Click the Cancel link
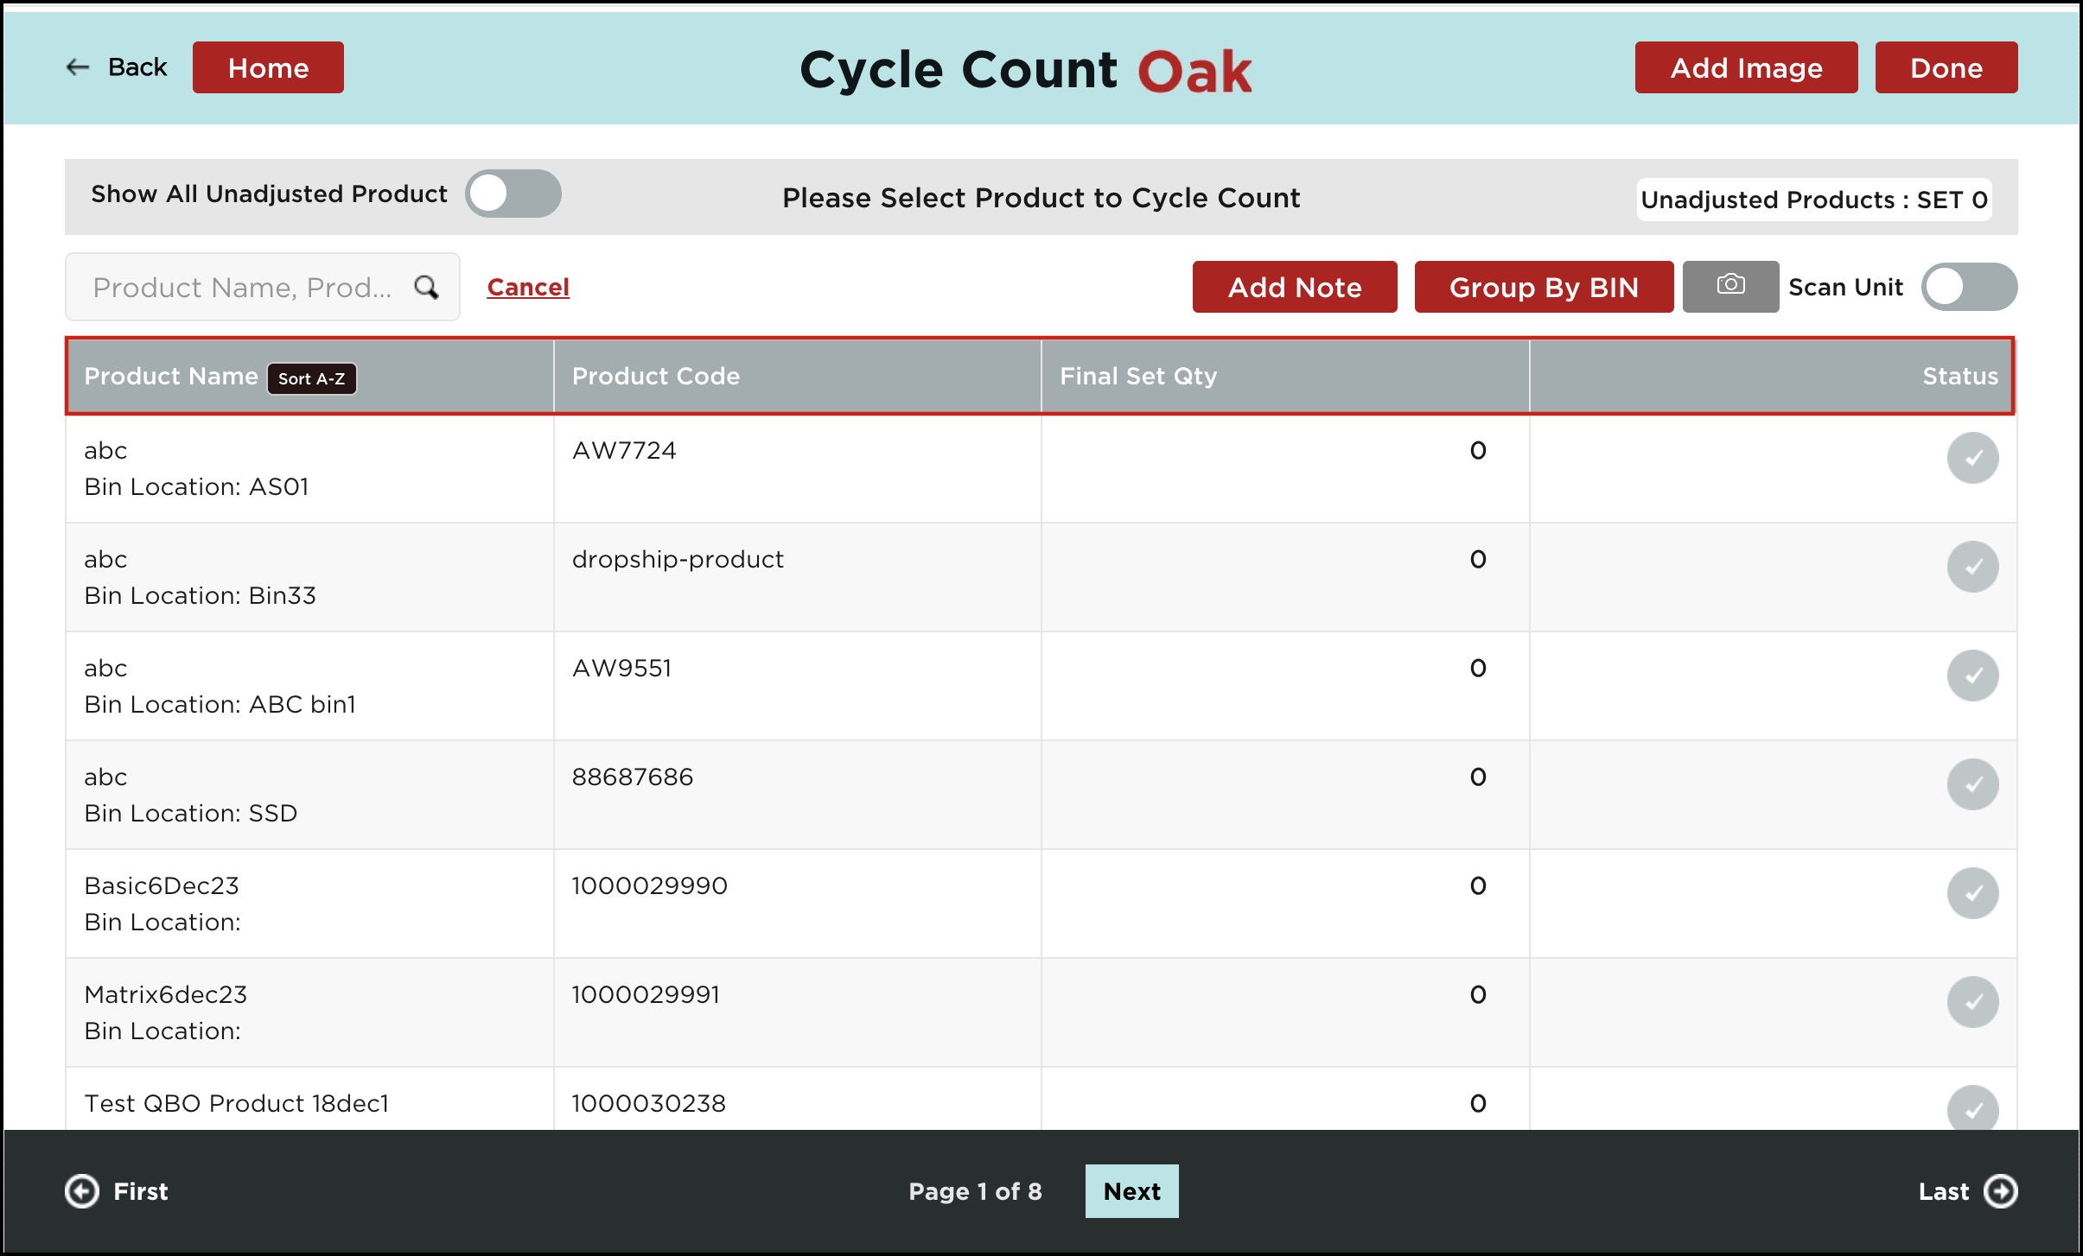 pyautogui.click(x=527, y=287)
